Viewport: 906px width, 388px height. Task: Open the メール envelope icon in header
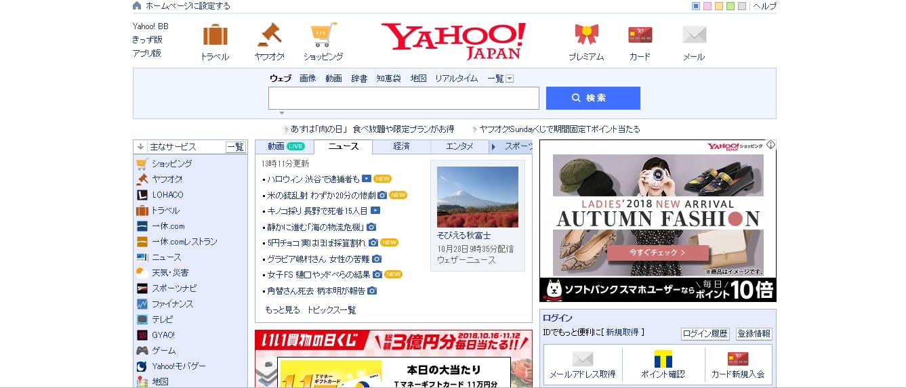(694, 35)
